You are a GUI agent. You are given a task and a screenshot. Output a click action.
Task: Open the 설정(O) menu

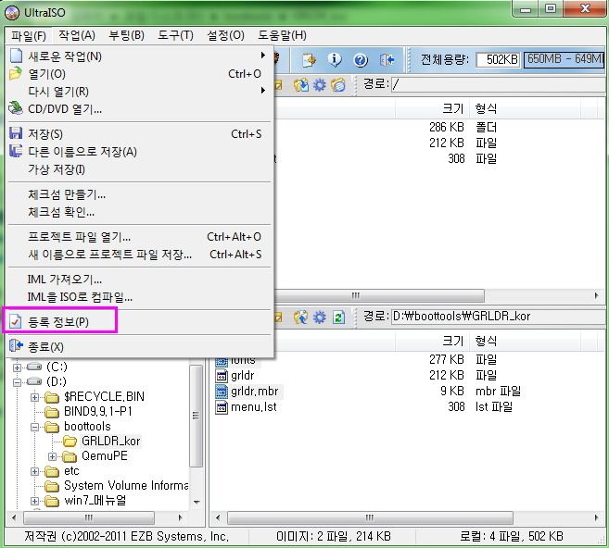point(225,36)
